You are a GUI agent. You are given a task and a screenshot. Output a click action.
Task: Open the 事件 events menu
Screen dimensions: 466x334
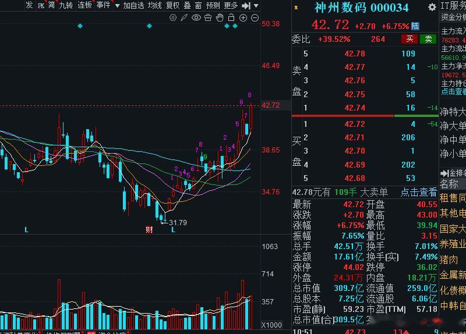click(x=104, y=5)
